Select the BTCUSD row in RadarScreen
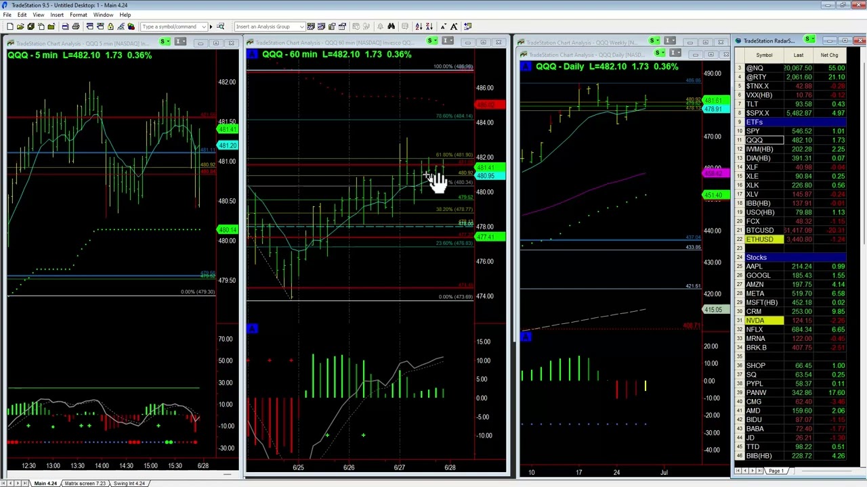This screenshot has width=867, height=487. [x=790, y=231]
